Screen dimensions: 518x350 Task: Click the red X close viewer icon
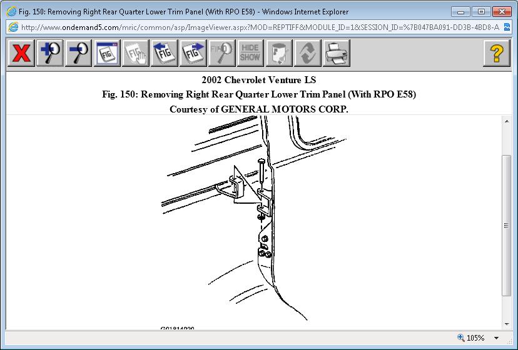point(21,53)
